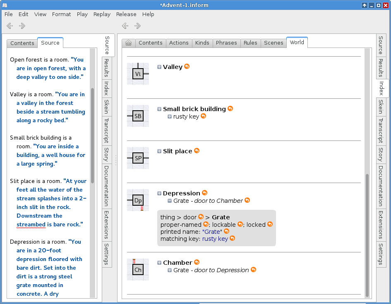Open the Format menu
Screen dimensions: 391x304
click(61, 14)
